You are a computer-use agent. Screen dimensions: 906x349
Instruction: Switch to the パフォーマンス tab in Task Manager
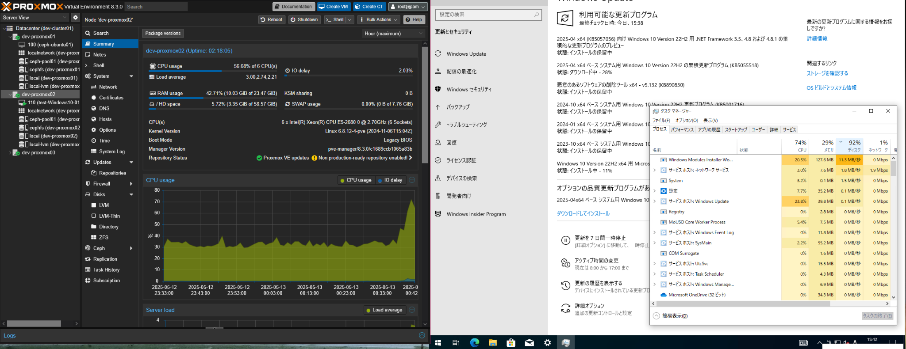pyautogui.click(x=682, y=129)
